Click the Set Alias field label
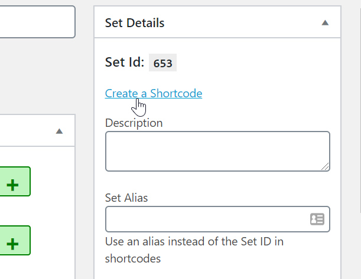The height and width of the screenshot is (279, 361). coord(126,198)
